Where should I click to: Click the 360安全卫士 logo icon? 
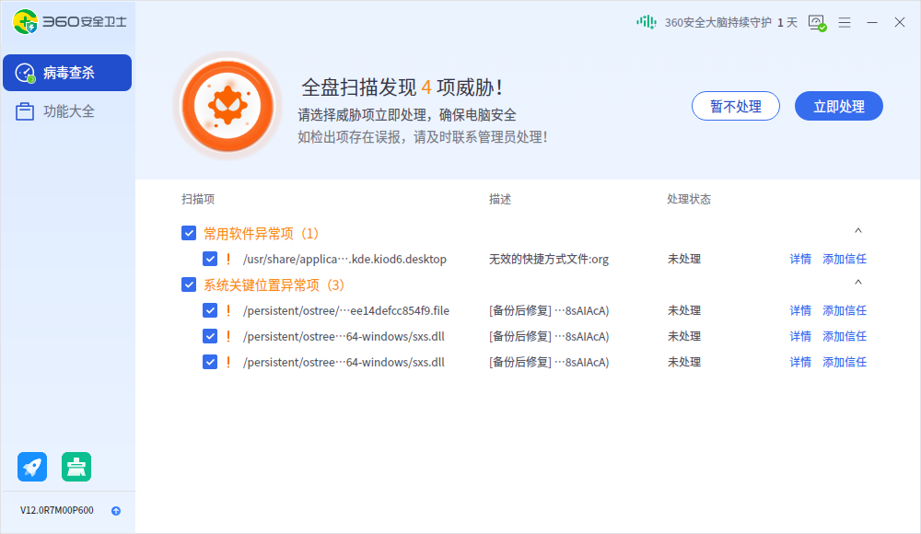point(25,22)
